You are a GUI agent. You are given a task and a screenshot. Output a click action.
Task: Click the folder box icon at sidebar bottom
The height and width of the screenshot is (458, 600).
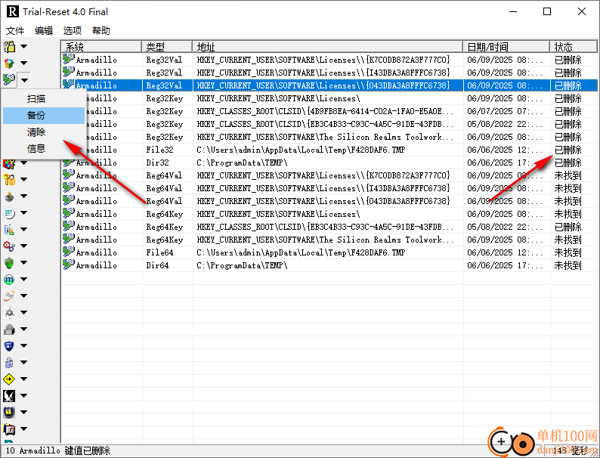(x=9, y=429)
